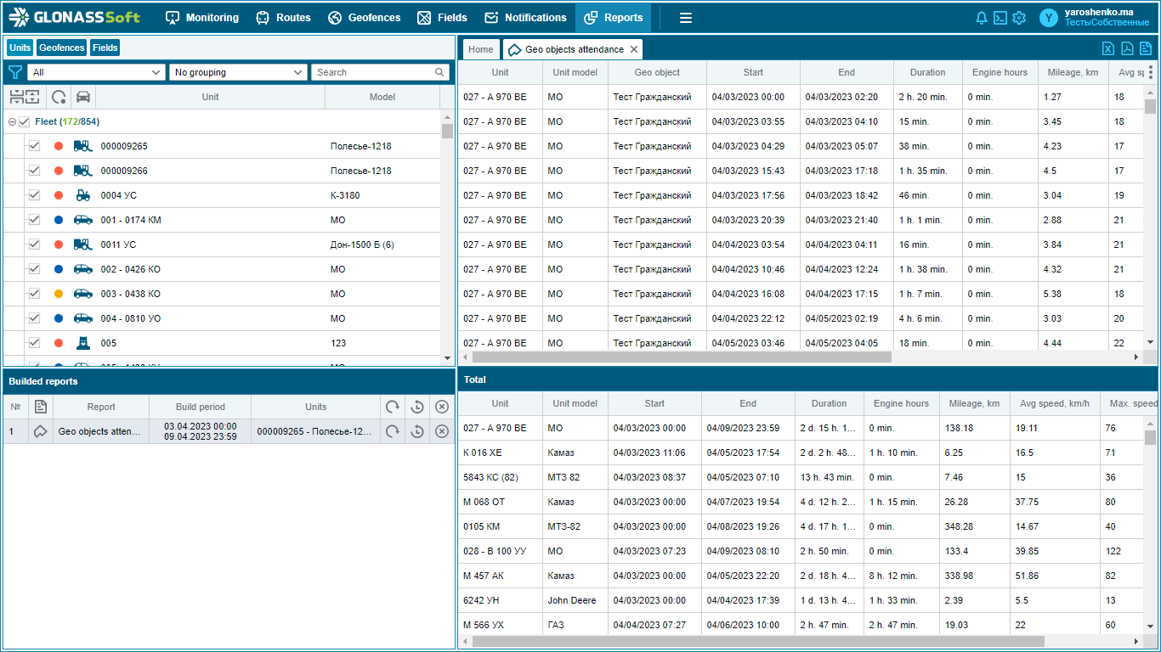Viewport: 1161px width, 652px height.
Task: Uncheck unit 000009266
Action: [35, 171]
